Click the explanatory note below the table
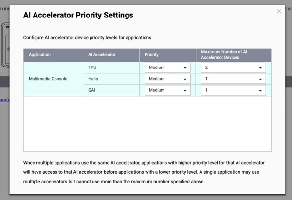292x200 pixels. 144,172
